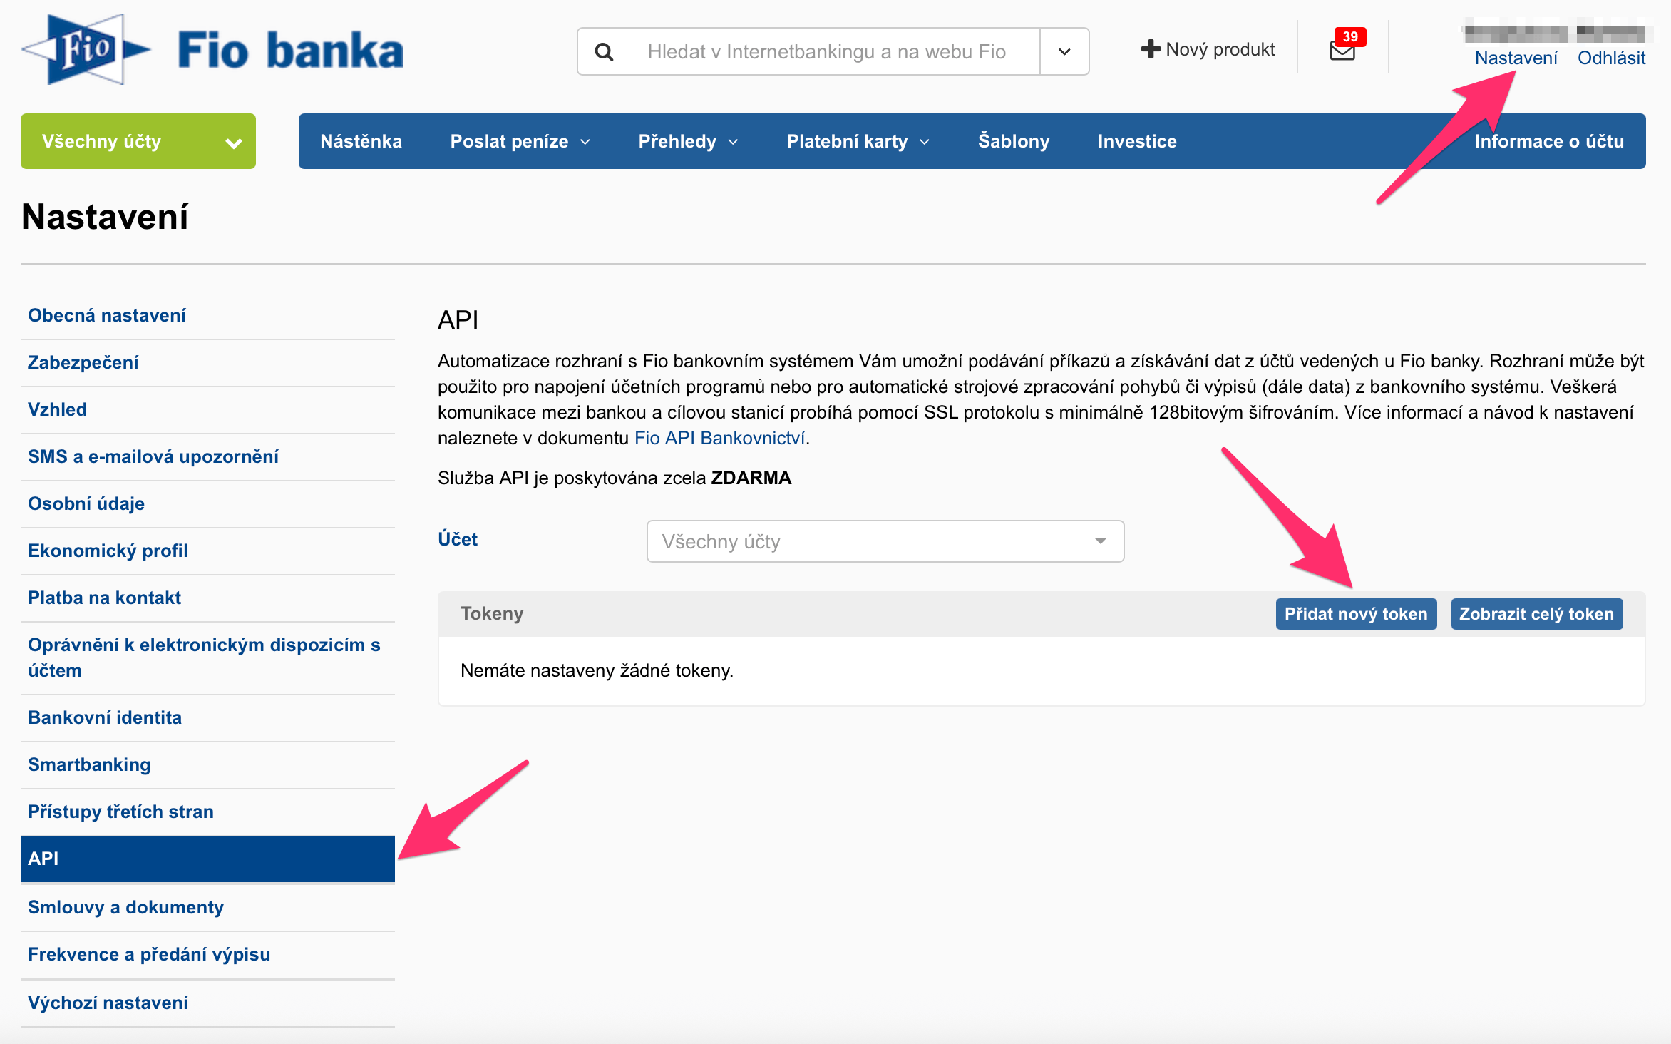The width and height of the screenshot is (1671, 1044).
Task: Click the Fio banka logo
Action: [x=212, y=50]
